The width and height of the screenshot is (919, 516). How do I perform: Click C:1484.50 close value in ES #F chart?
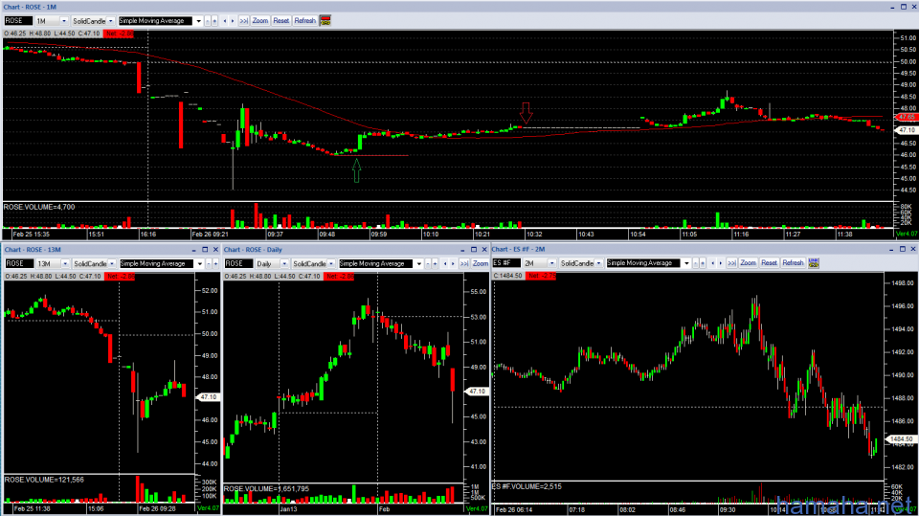508,276
